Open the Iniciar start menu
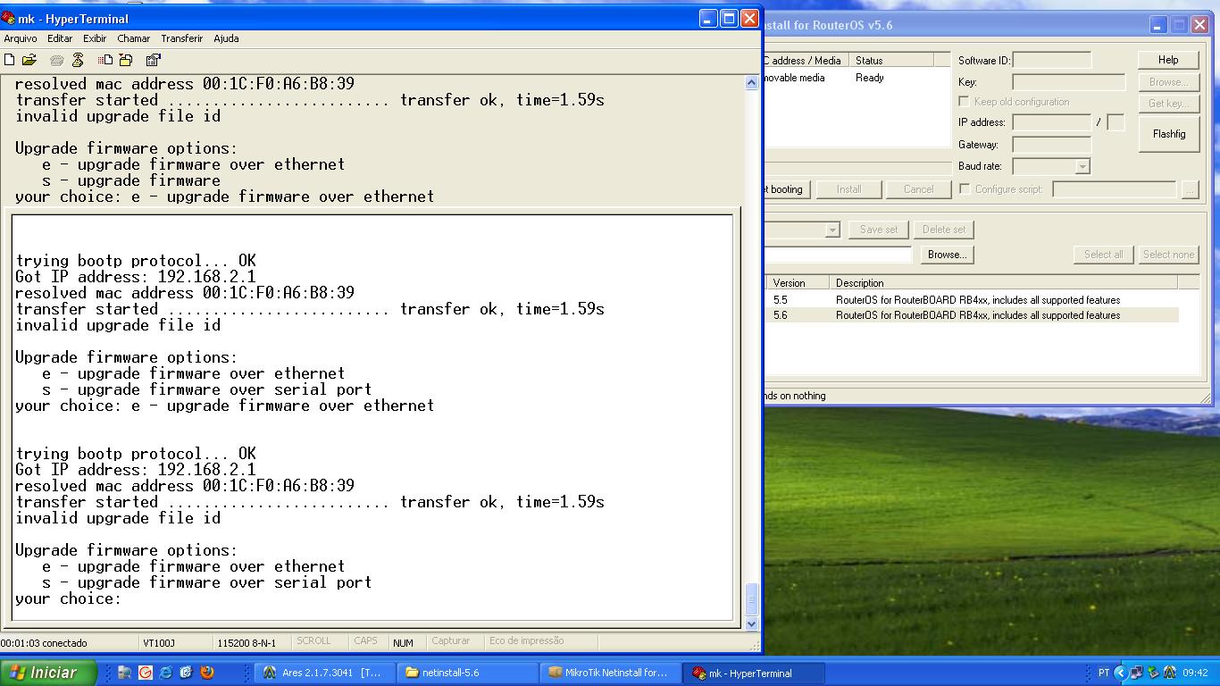The height and width of the screenshot is (686, 1220). tap(48, 673)
